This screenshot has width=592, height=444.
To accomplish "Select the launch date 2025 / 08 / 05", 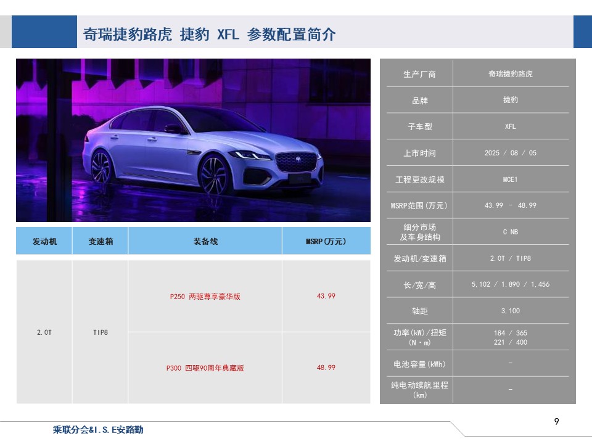I will click(511, 153).
